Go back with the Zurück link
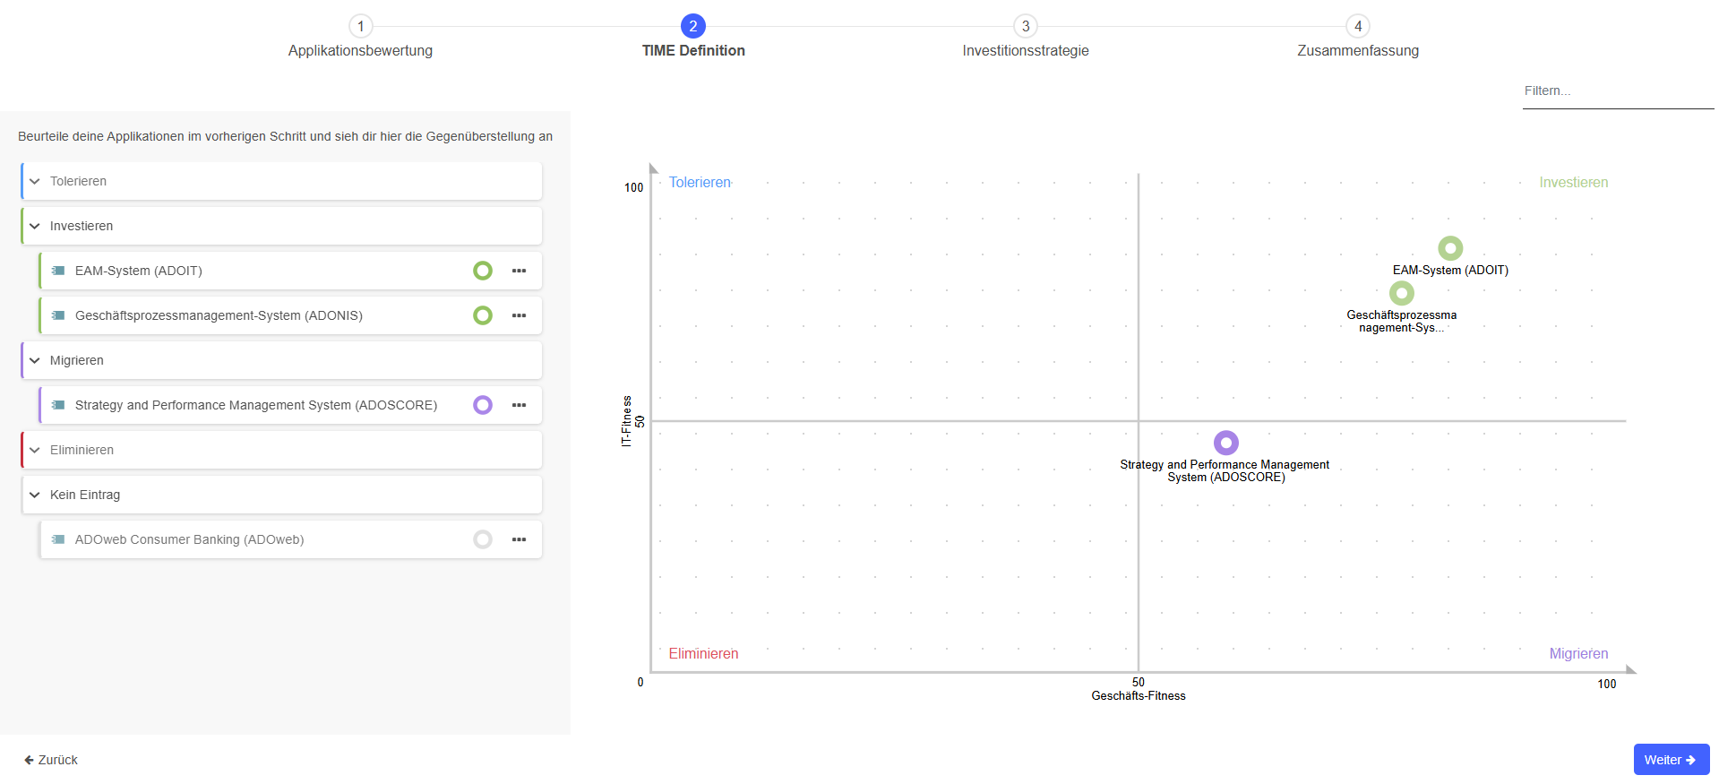Screen dimensions: 1719x784 tap(51, 760)
